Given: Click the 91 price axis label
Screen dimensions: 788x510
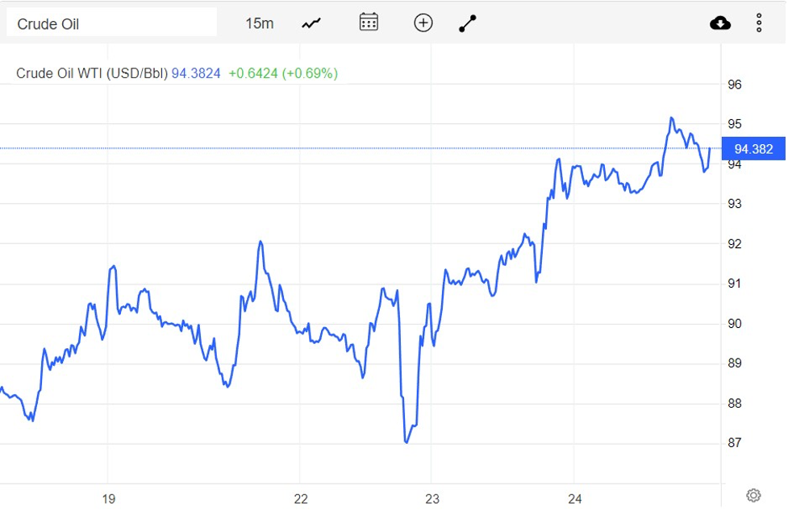Looking at the screenshot, I should click(735, 284).
